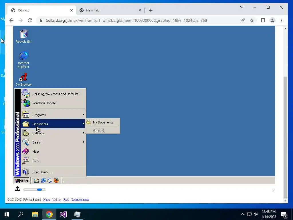The image size is (293, 220).
Task: Open a new Chrome tab
Action: click(151, 11)
